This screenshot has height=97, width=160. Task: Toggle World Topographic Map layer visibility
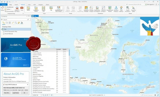(x=4, y=32)
